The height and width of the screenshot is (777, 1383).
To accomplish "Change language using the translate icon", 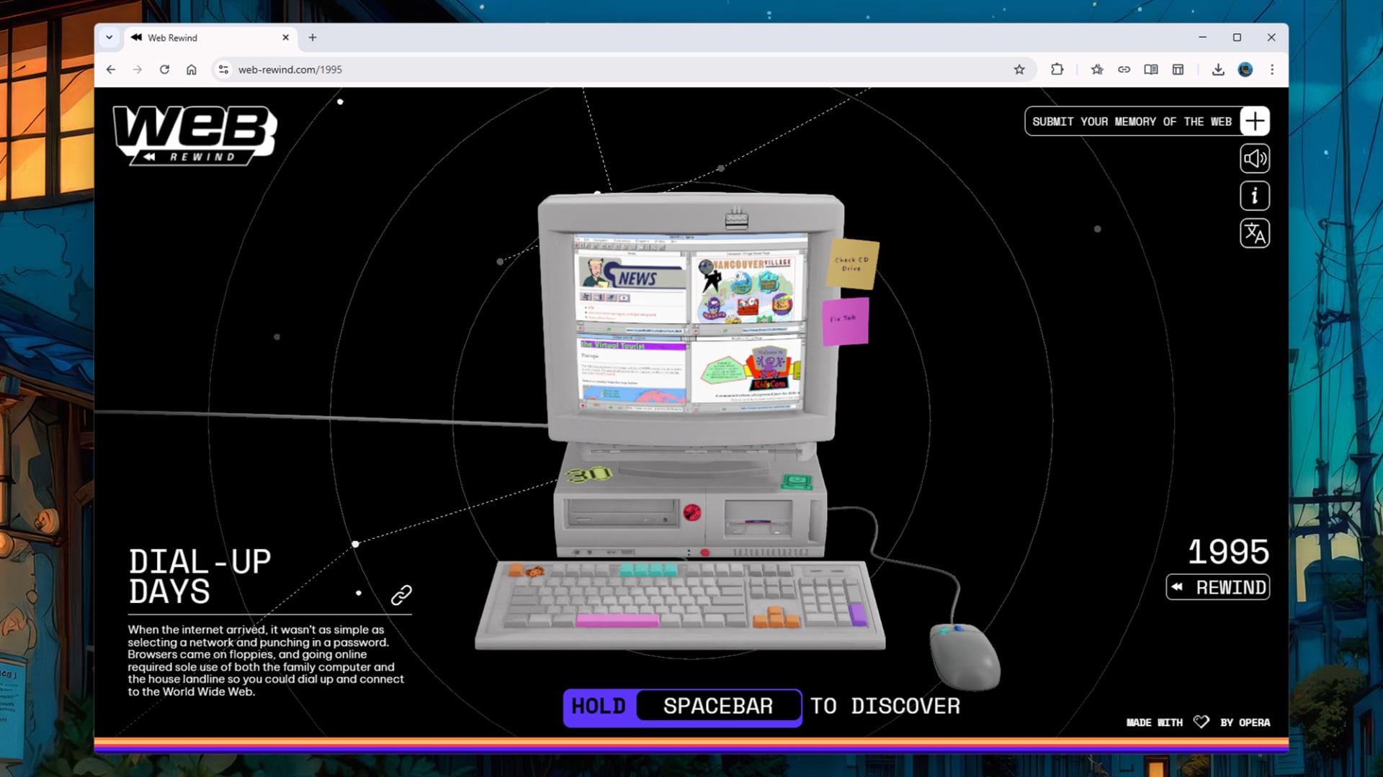I will pyautogui.click(x=1254, y=234).
